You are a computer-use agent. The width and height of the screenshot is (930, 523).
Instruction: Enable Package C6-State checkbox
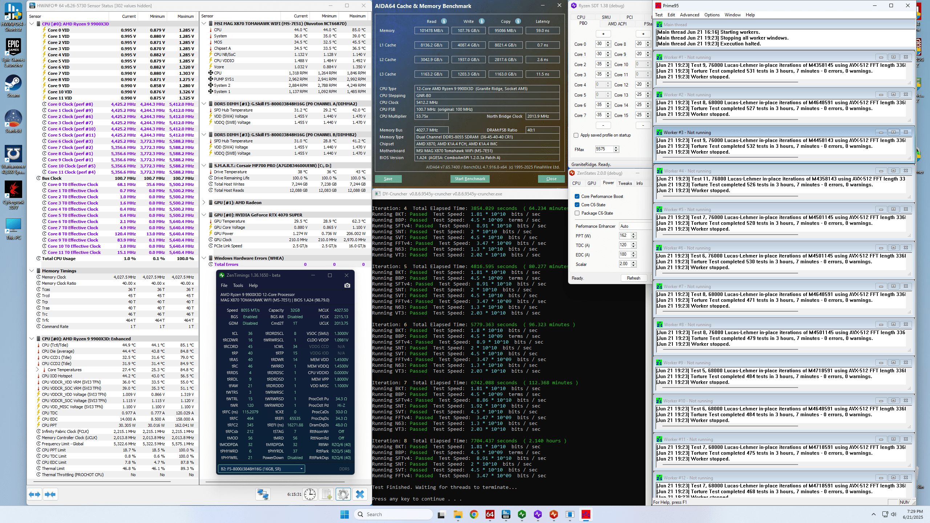click(577, 213)
